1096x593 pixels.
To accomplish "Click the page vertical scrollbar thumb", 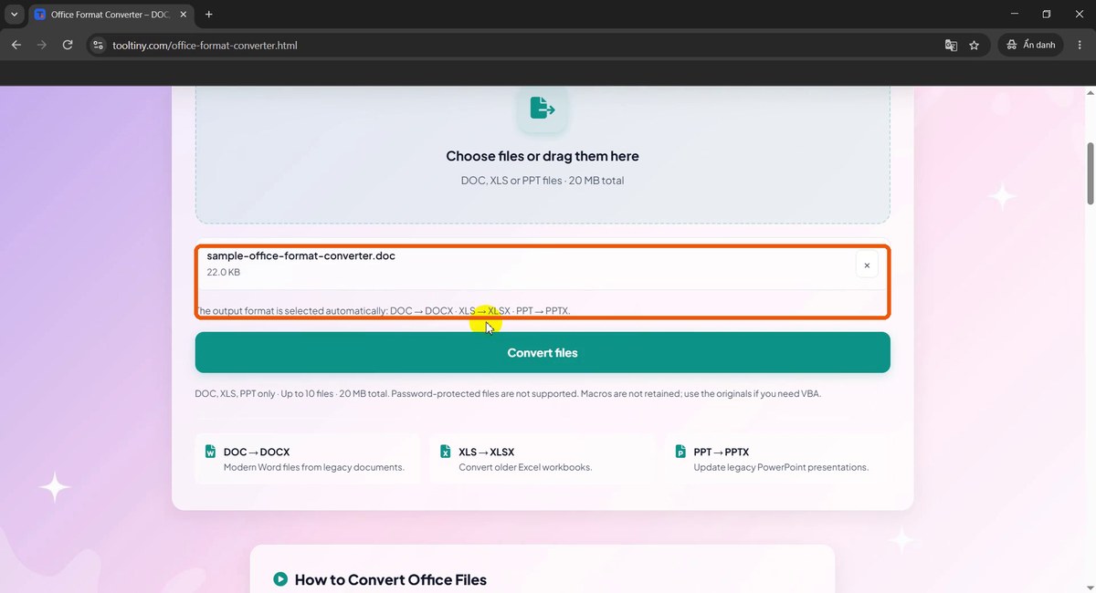I will pyautogui.click(x=1090, y=174).
